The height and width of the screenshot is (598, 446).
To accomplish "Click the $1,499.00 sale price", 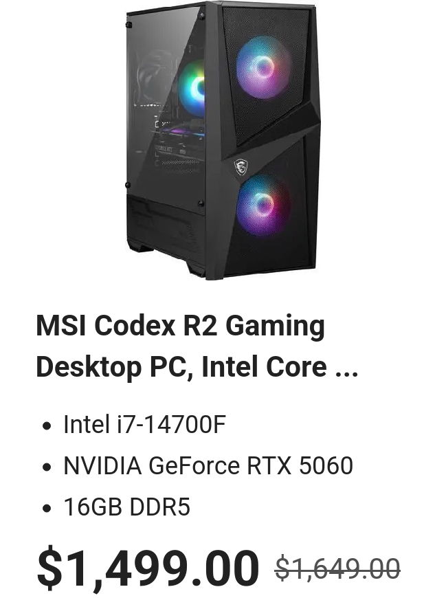I will (148, 567).
